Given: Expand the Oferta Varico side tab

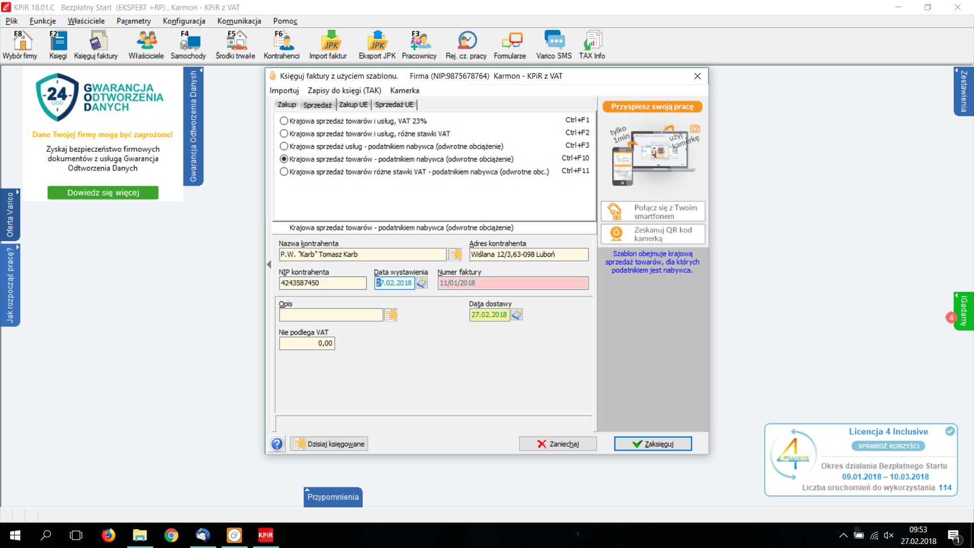Looking at the screenshot, I should click(x=10, y=215).
